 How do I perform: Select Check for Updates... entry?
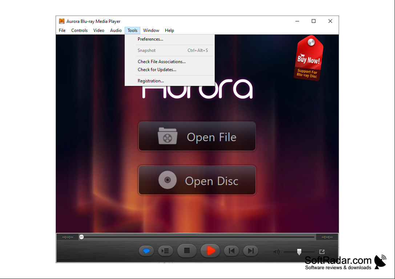[x=170, y=70]
